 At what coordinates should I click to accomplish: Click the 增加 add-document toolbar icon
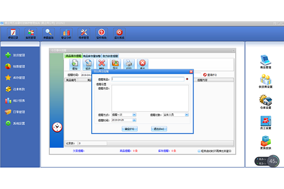point(75,65)
